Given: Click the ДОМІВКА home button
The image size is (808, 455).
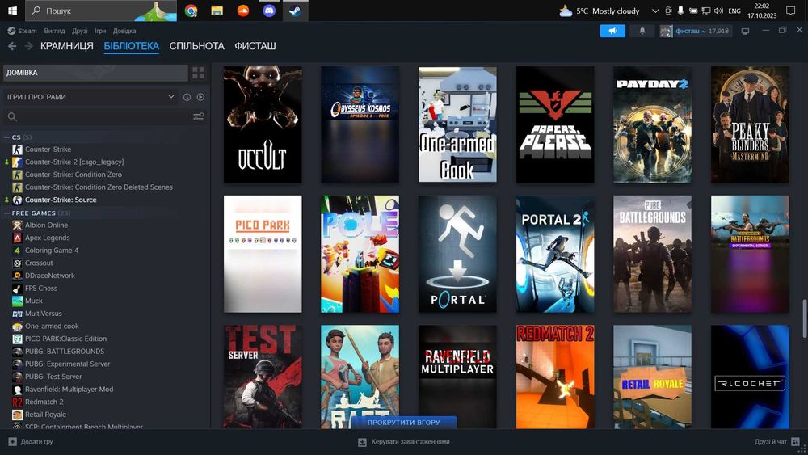Looking at the screenshot, I should (96, 73).
